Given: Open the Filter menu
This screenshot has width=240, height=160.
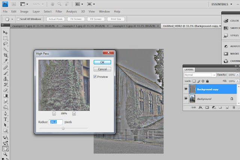Looking at the screenshot, I should coord(58,12).
